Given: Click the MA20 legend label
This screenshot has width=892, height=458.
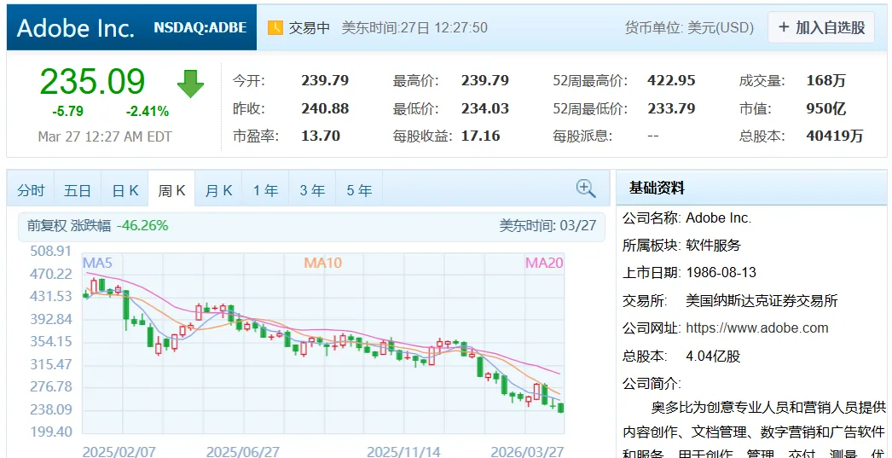Looking at the screenshot, I should 544,263.
